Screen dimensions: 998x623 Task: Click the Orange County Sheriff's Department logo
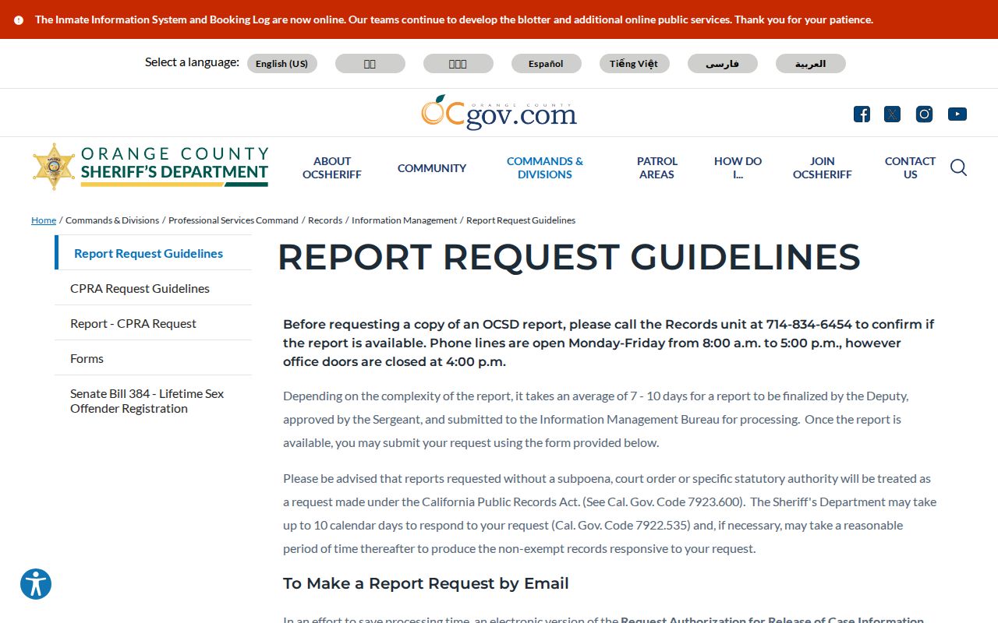(150, 166)
